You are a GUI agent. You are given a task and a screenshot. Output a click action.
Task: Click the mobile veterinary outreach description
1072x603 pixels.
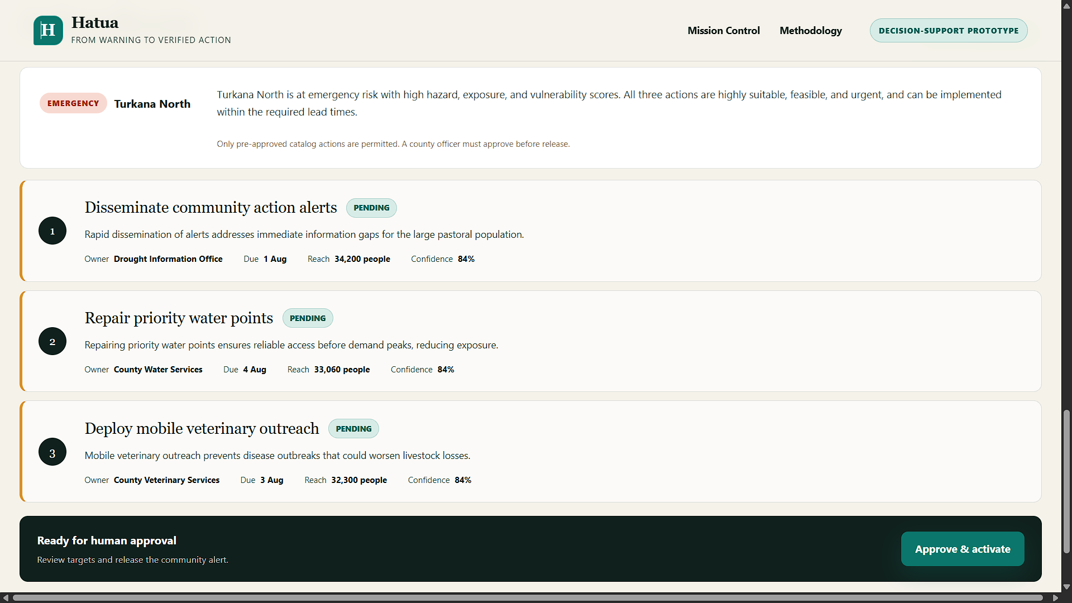pos(277,456)
